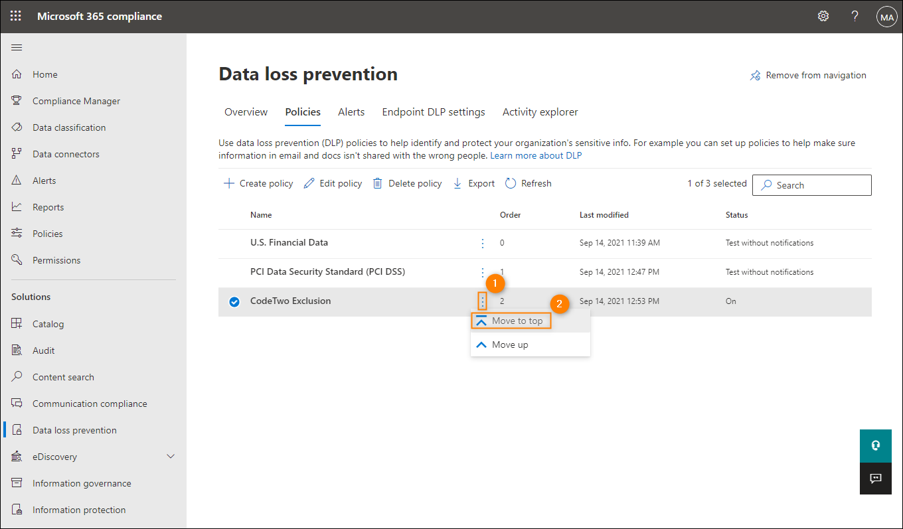Click the Data classification tag icon
The height and width of the screenshot is (529, 903).
click(17, 127)
